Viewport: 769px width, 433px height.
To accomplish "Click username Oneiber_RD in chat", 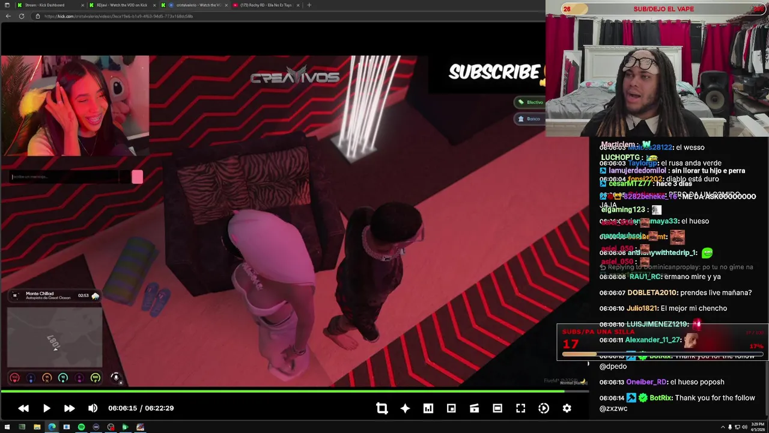I will point(646,382).
